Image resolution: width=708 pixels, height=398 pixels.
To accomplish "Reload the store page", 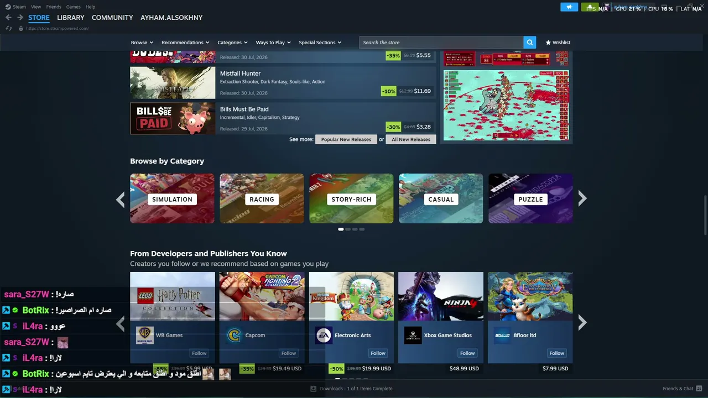I will click(8, 28).
